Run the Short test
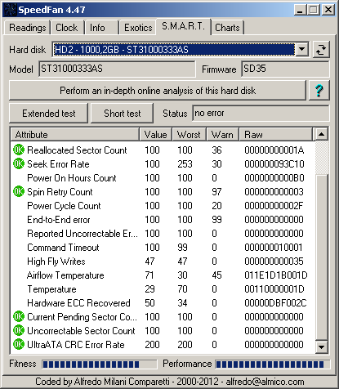 click(x=122, y=114)
